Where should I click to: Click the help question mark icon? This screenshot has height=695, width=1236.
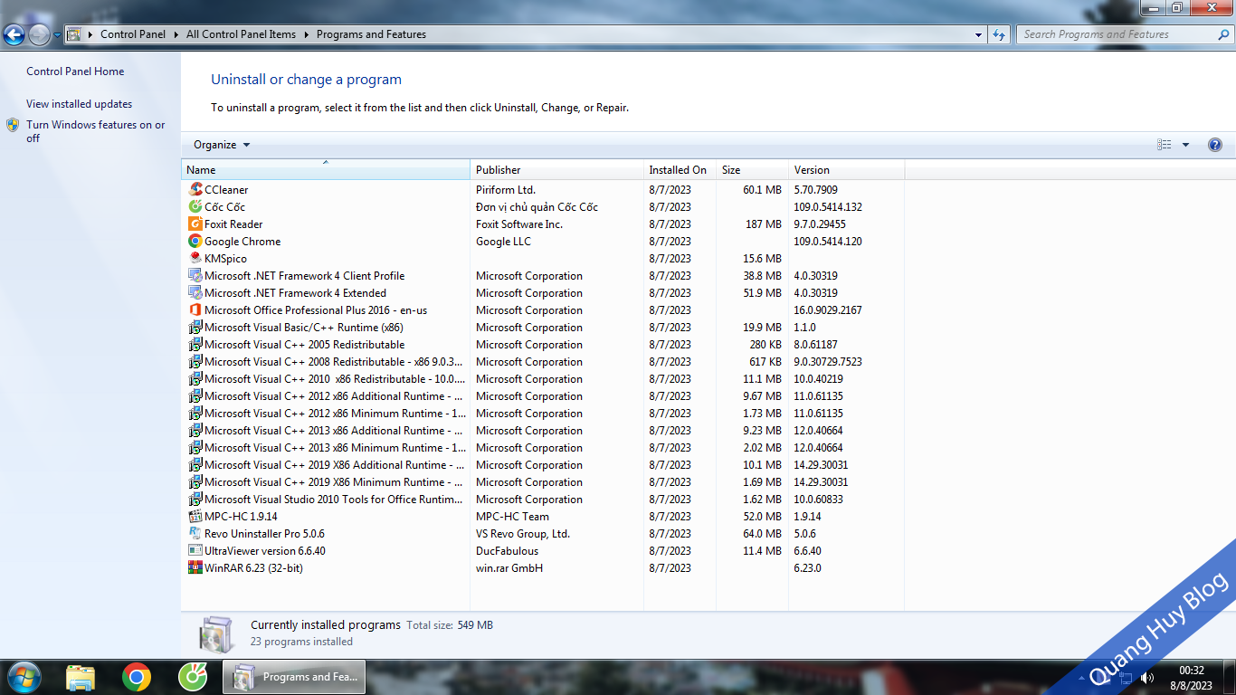1215,145
